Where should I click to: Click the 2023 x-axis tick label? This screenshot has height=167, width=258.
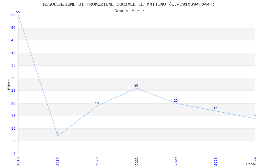point(216,162)
